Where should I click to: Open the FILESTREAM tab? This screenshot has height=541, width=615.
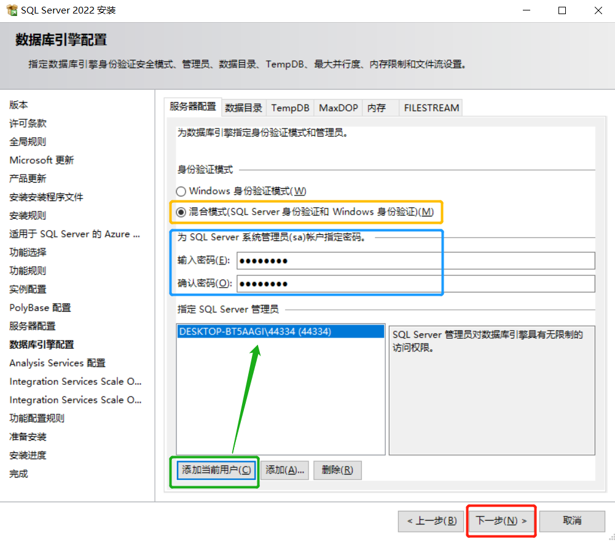pyautogui.click(x=431, y=108)
